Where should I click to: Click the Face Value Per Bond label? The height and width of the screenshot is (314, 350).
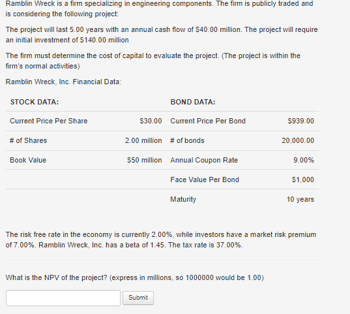click(x=205, y=180)
